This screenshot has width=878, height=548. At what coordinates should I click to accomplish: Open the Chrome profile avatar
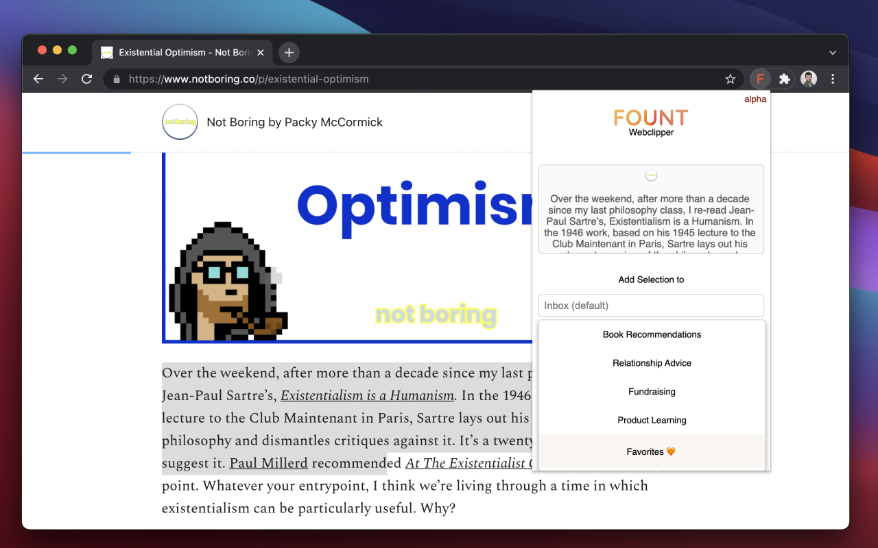(809, 79)
